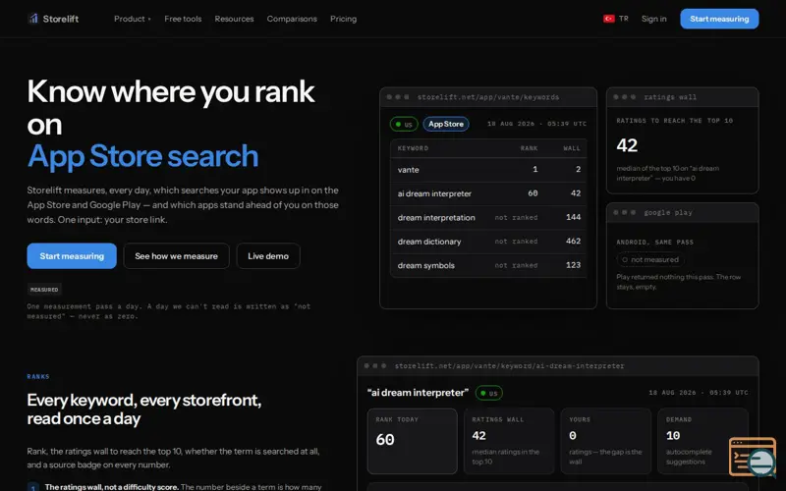Click the ratings wall panel title

(670, 97)
